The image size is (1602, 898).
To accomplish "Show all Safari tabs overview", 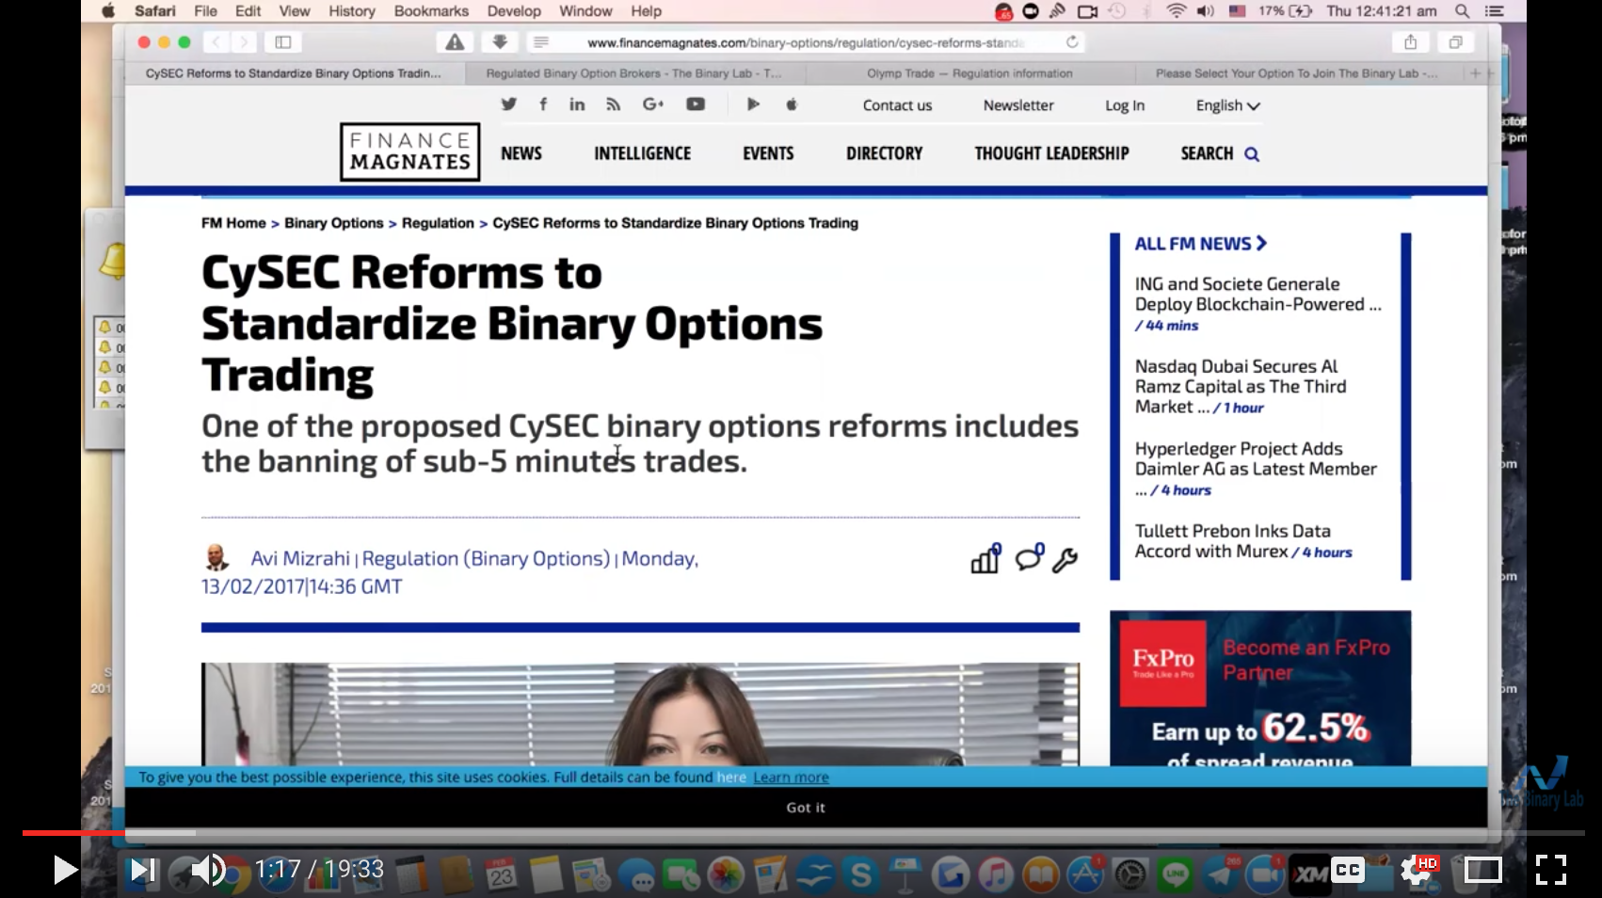I will point(1455,41).
